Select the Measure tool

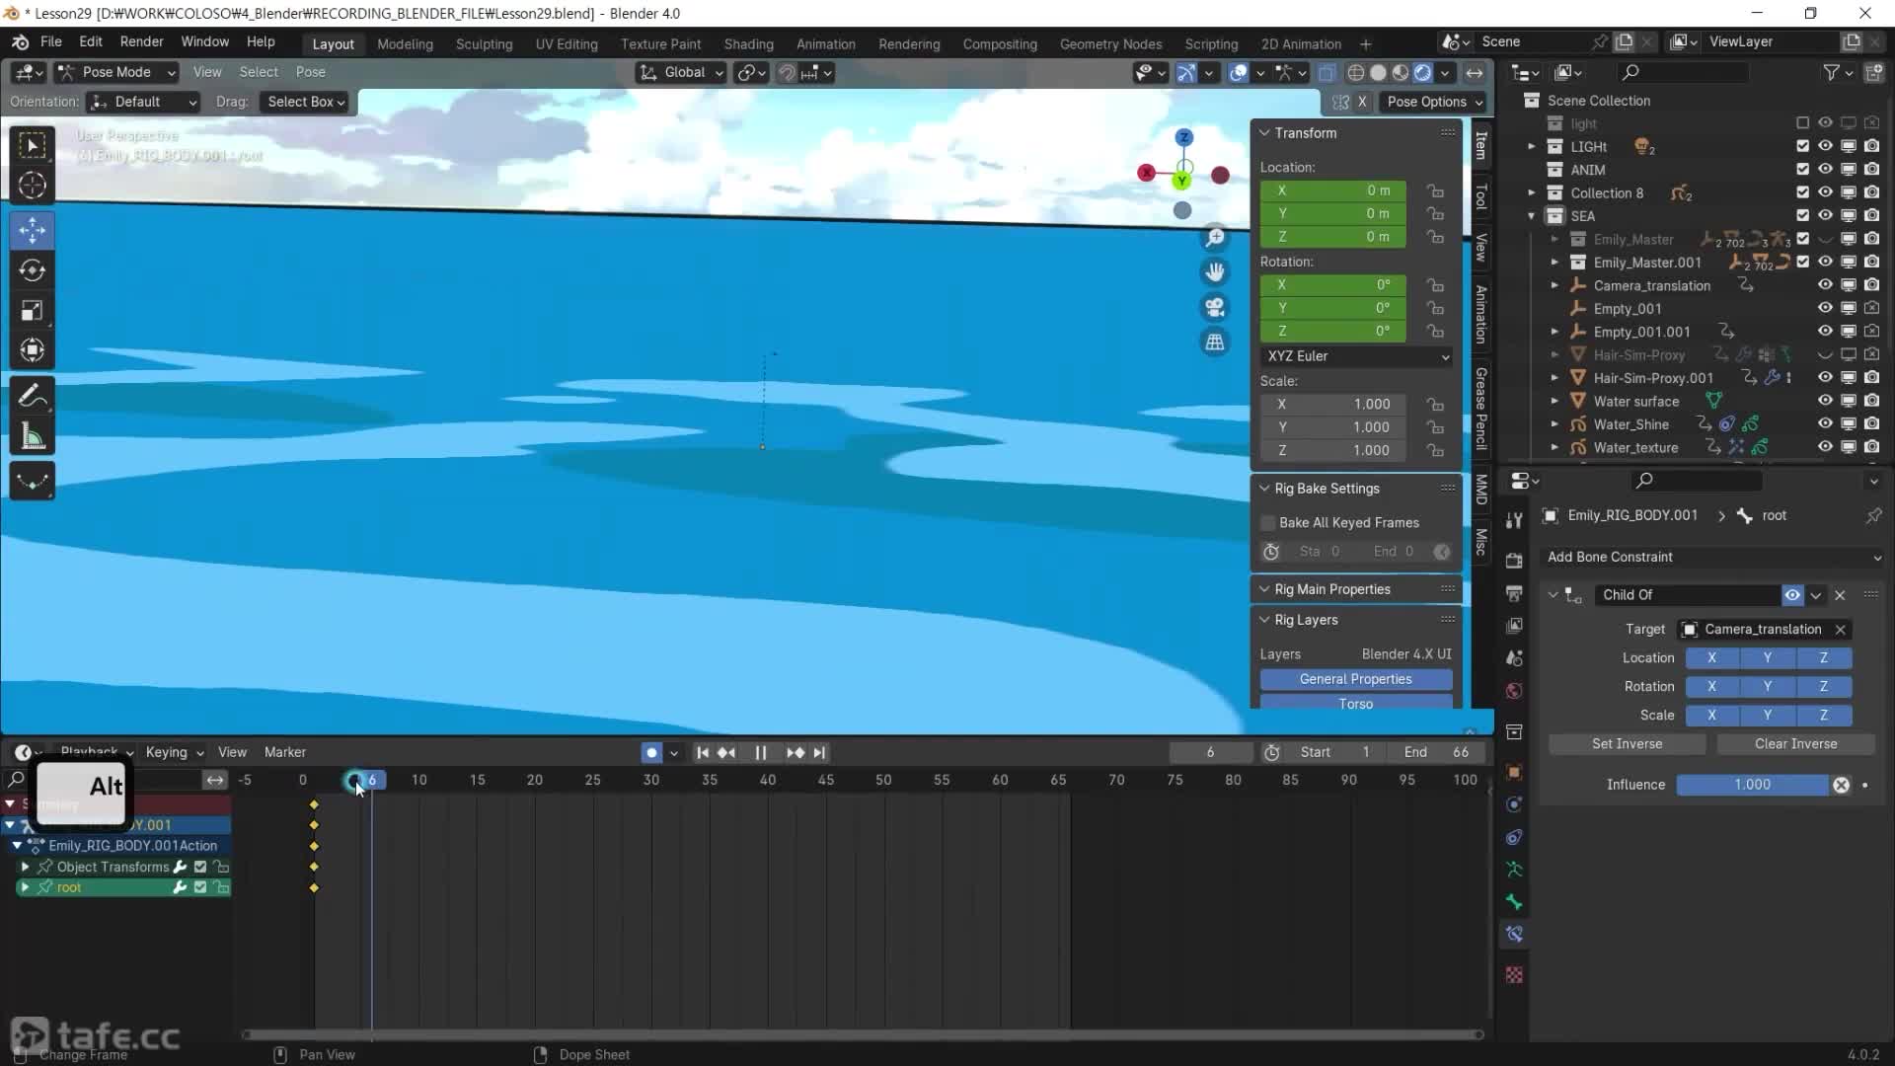coord(32,437)
